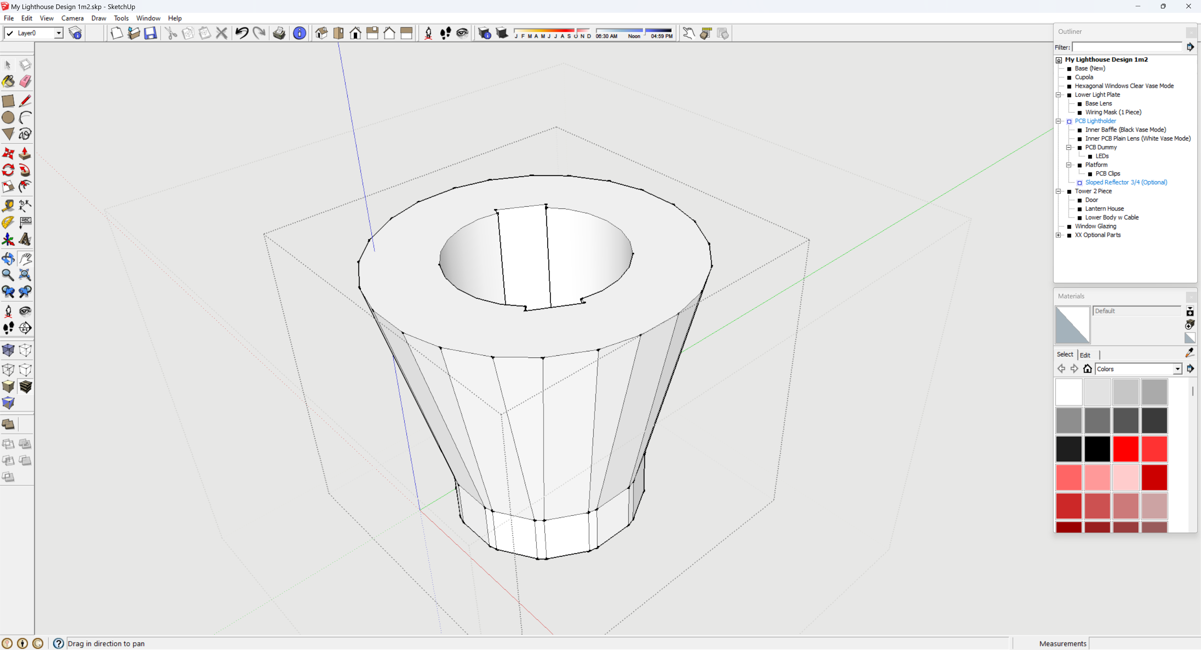
Task: Click the Sample Paint eyedropper
Action: 1189,353
